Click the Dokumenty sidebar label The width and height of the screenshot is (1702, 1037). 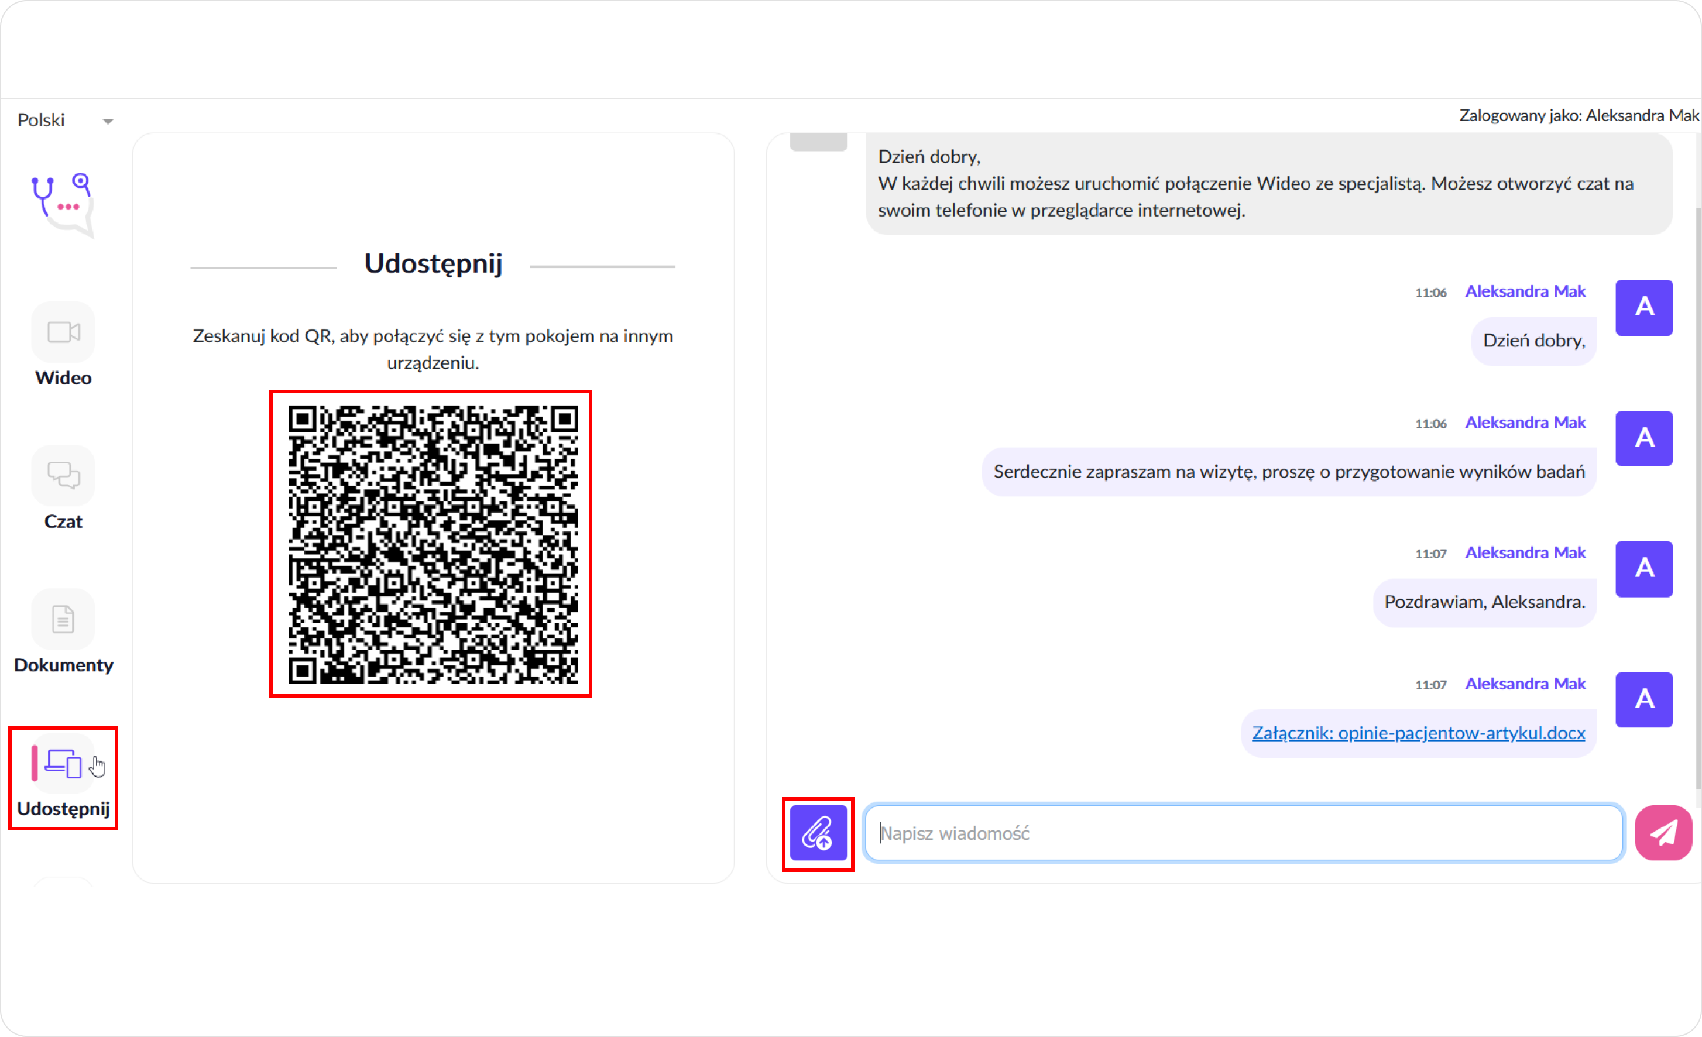click(x=63, y=666)
